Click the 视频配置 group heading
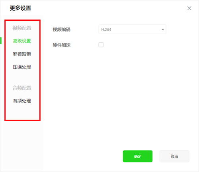This screenshot has height=172, width=199. (x=22, y=28)
